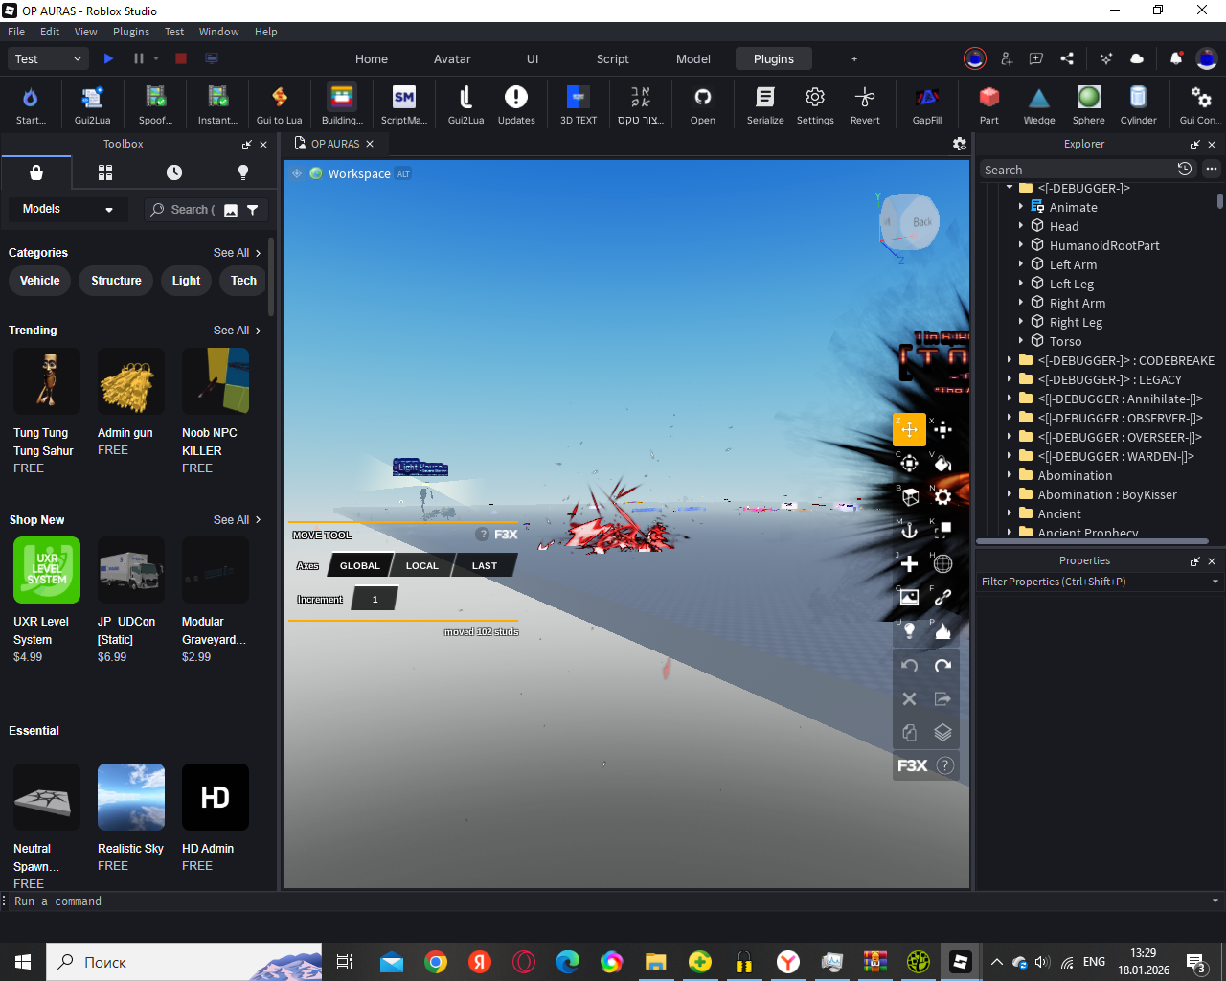Viewport: 1226px width, 981px height.
Task: Collapse the <[-DEBUGGER-]> model
Action: (1010, 188)
